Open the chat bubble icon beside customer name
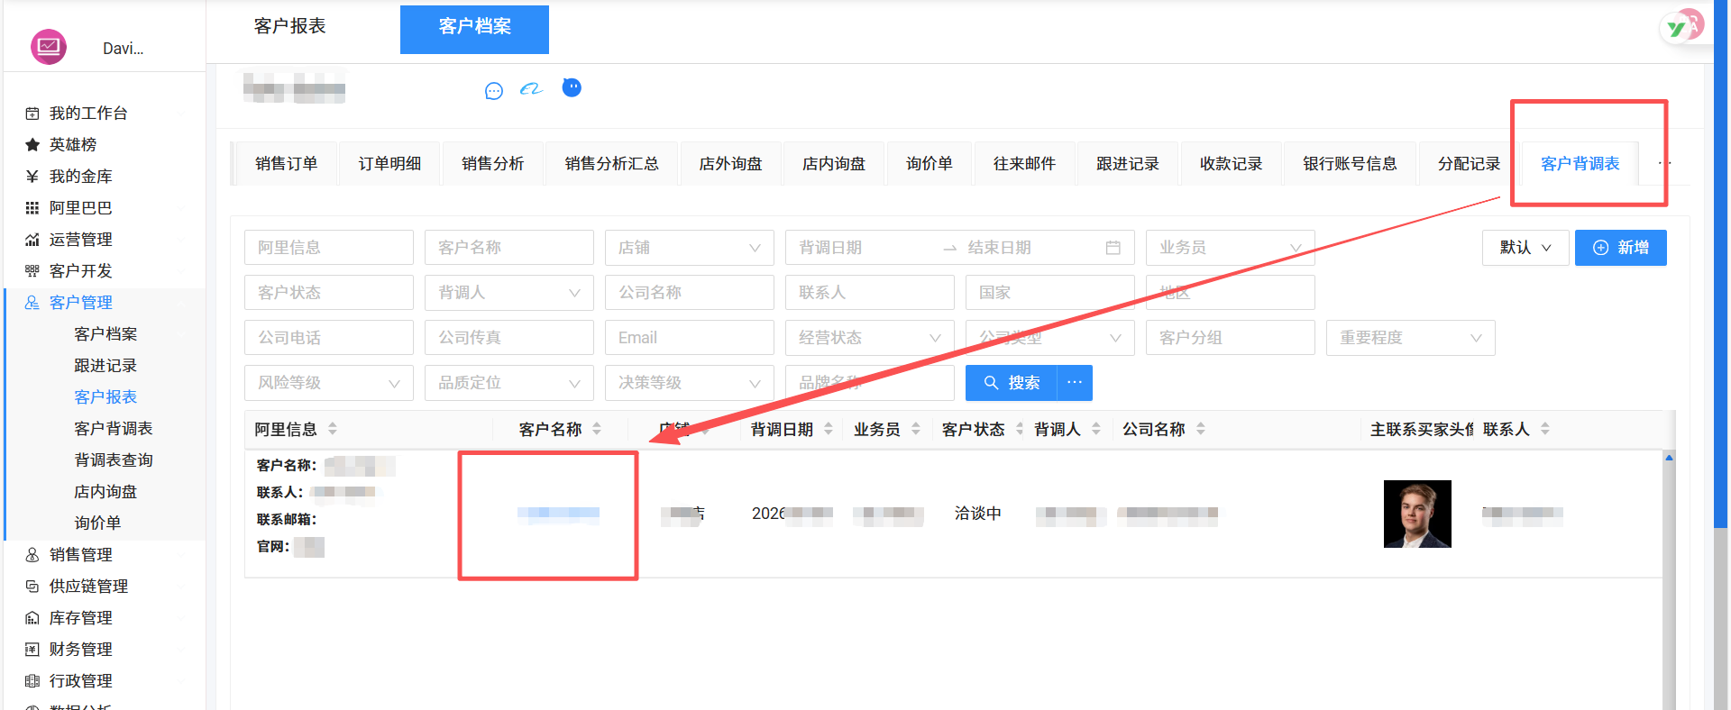This screenshot has width=1731, height=710. (493, 90)
